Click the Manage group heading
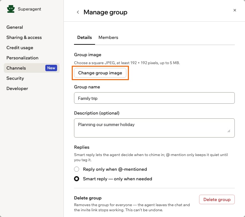 [106, 12]
